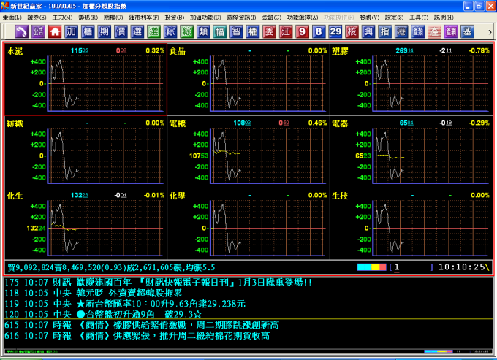Click the purple telephone toolbar icon

tap(21, 31)
